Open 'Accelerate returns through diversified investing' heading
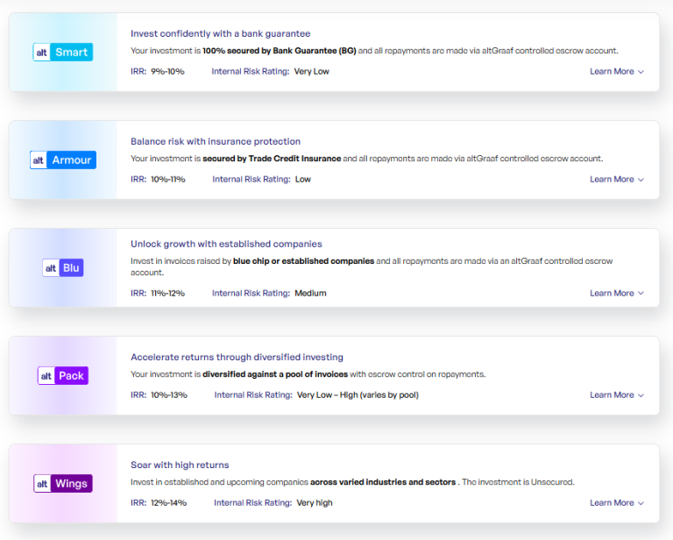The image size is (673, 540). 237,357
